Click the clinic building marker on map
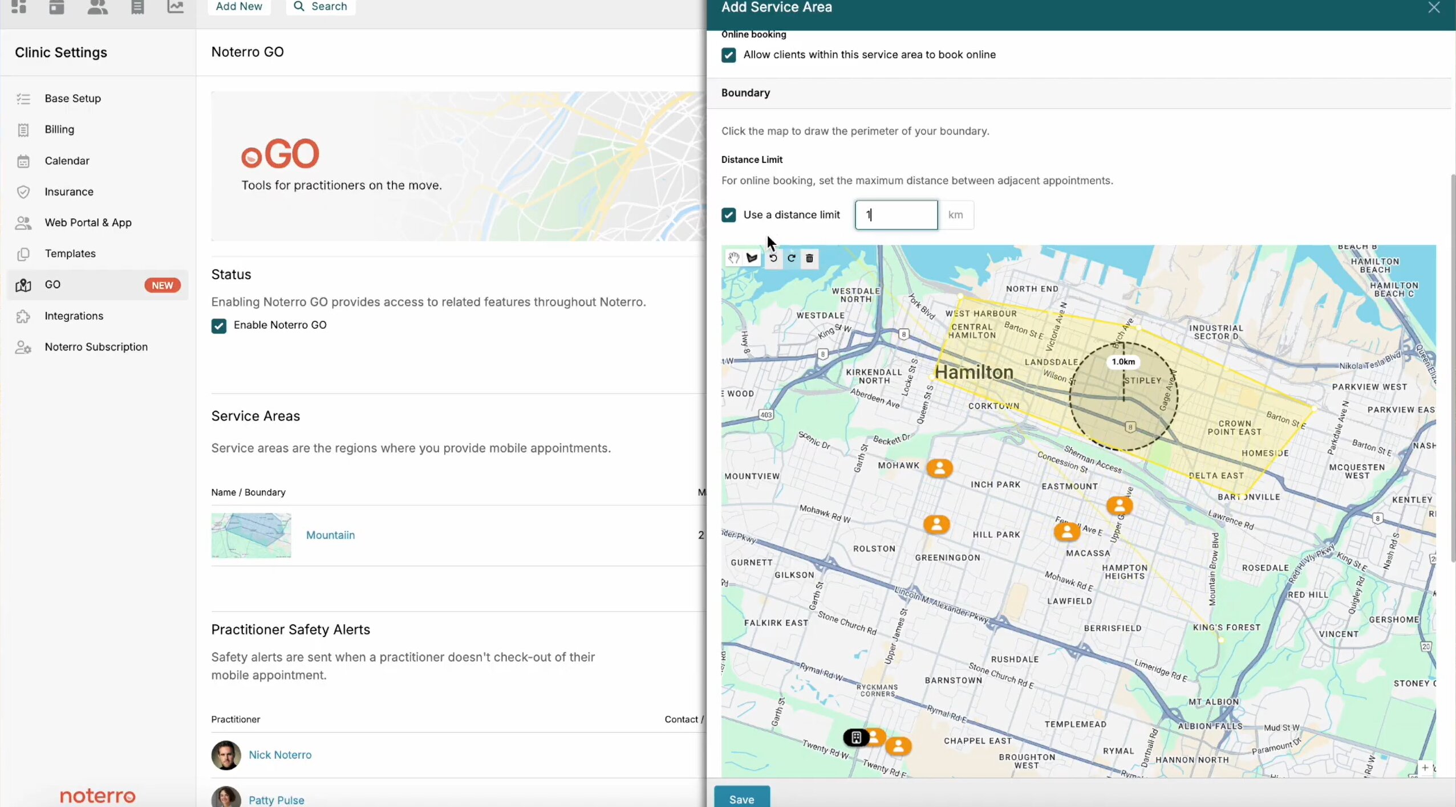1456x807 pixels. pyautogui.click(x=855, y=737)
